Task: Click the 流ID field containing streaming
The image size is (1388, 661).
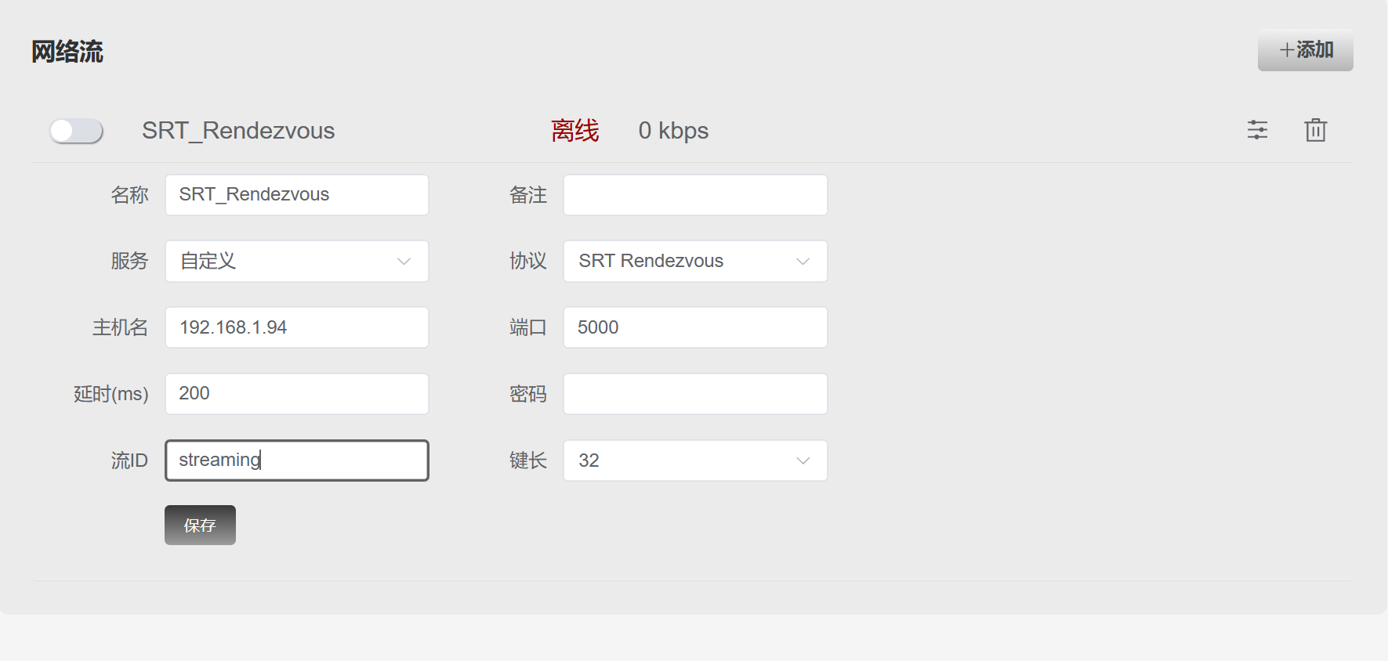Action: 296,461
